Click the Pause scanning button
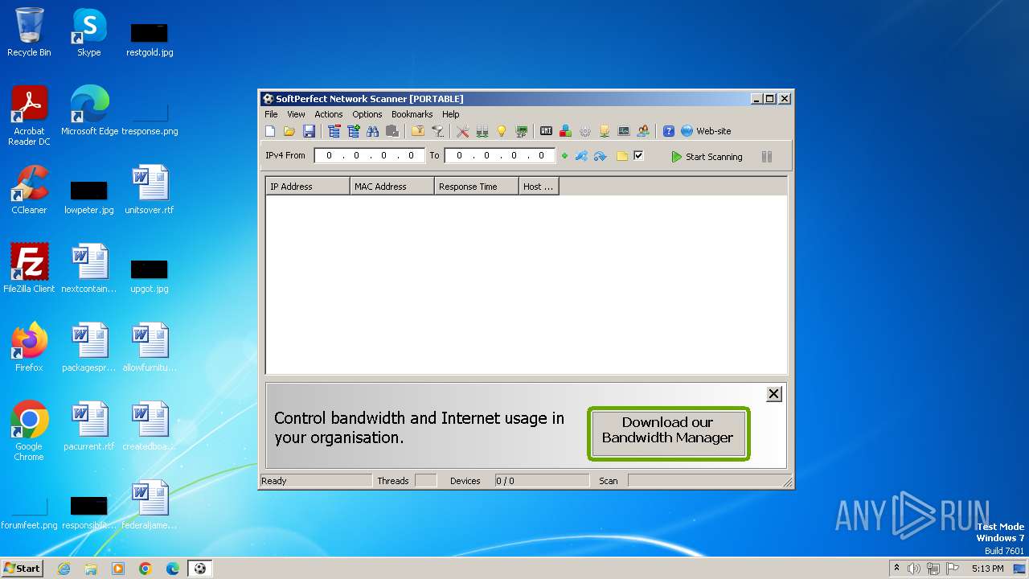 point(767,157)
